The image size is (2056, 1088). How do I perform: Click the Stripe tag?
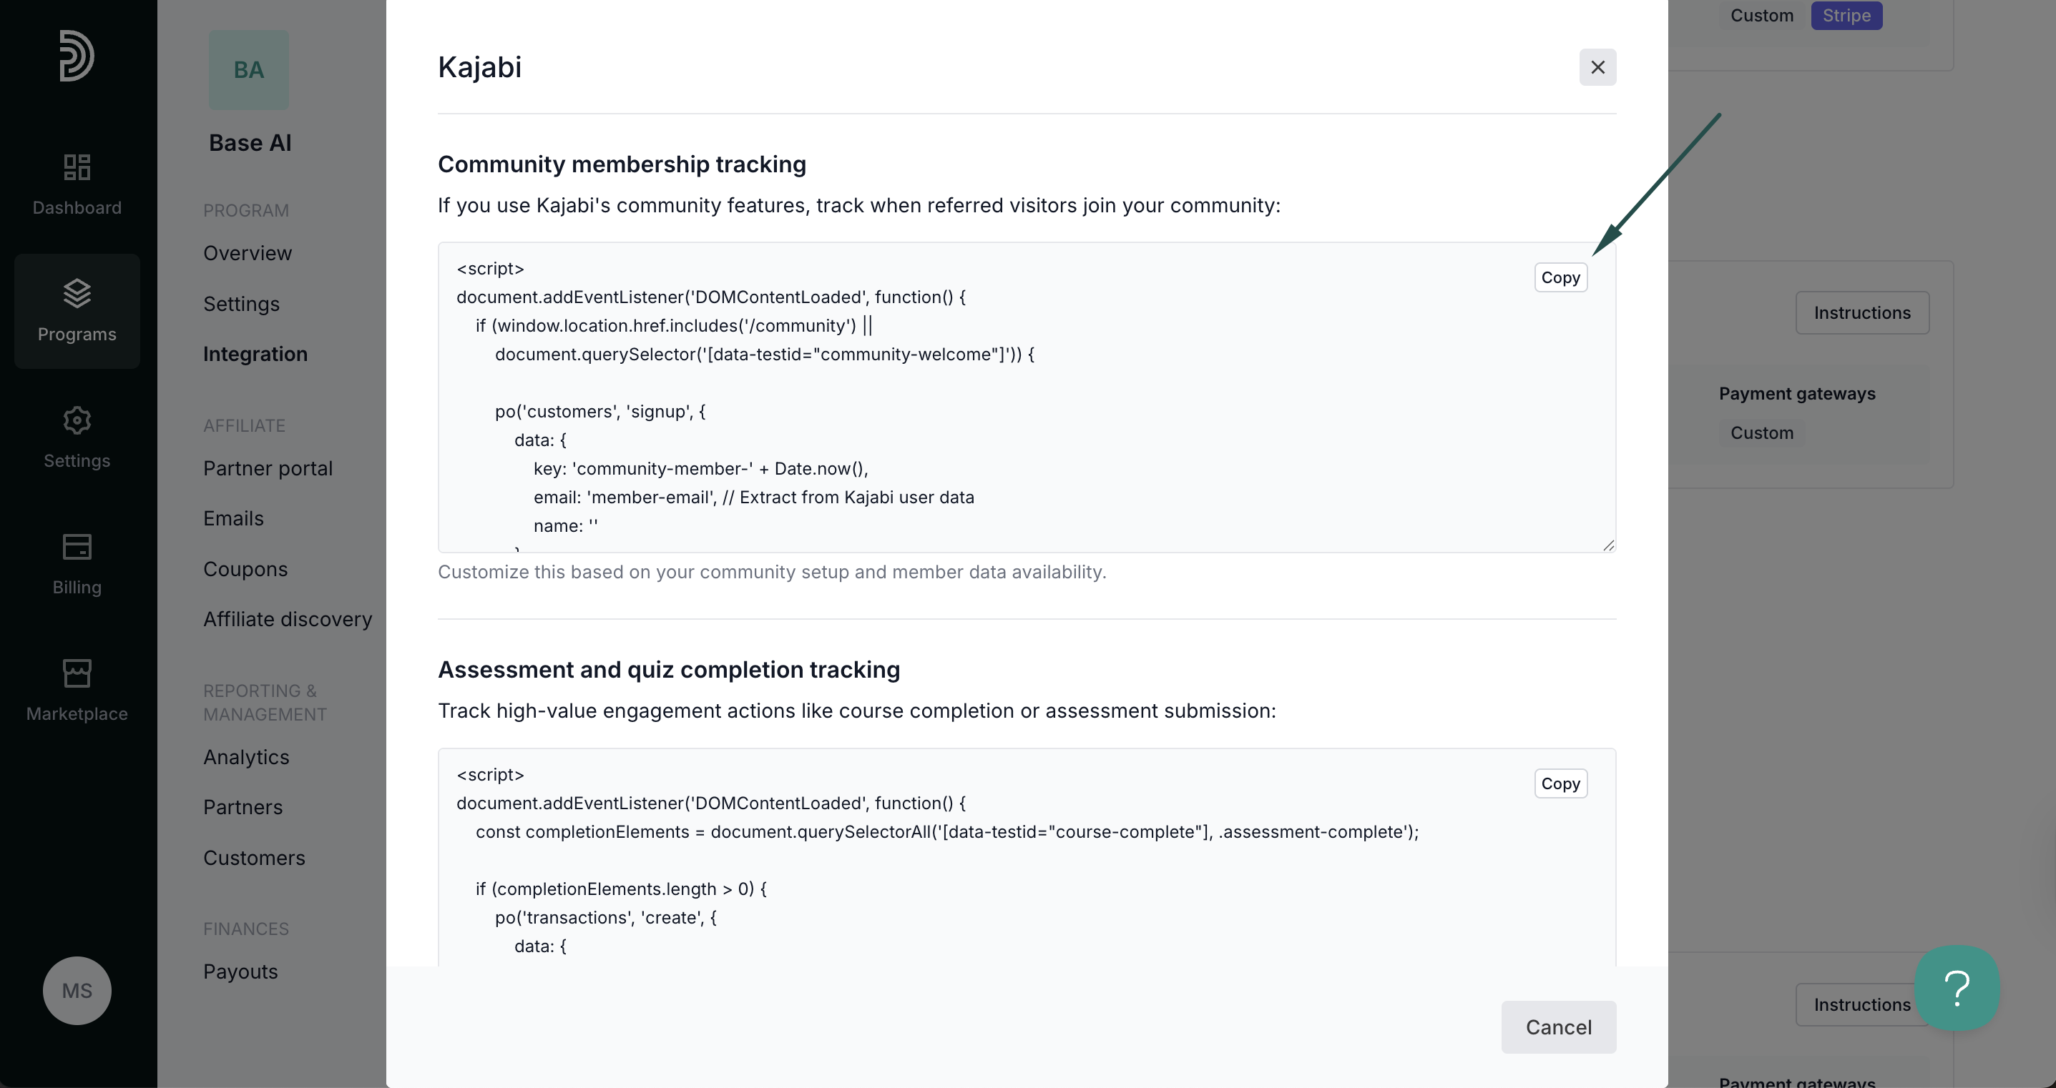click(x=1846, y=15)
